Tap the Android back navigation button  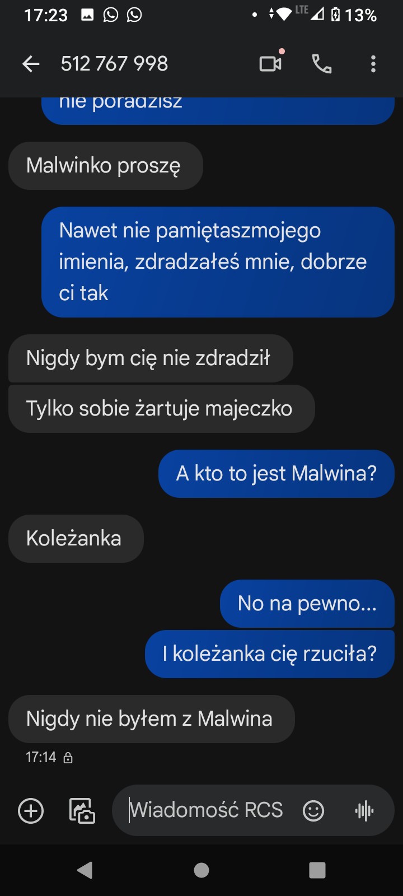[85, 870]
